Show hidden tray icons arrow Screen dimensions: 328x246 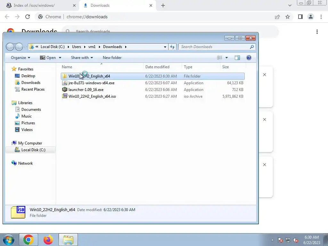272,240
